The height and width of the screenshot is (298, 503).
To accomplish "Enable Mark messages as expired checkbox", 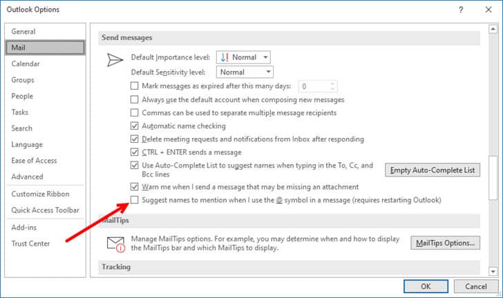I will pos(135,86).
